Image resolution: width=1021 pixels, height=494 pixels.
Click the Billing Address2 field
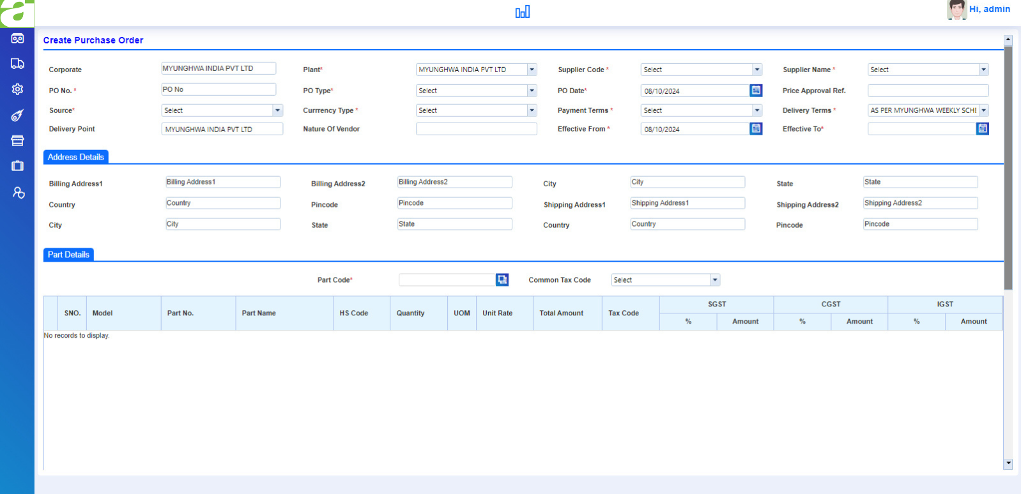455,182
